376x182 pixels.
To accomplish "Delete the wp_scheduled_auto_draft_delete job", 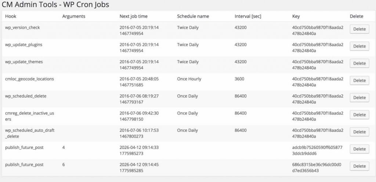I will (x=359, y=132).
